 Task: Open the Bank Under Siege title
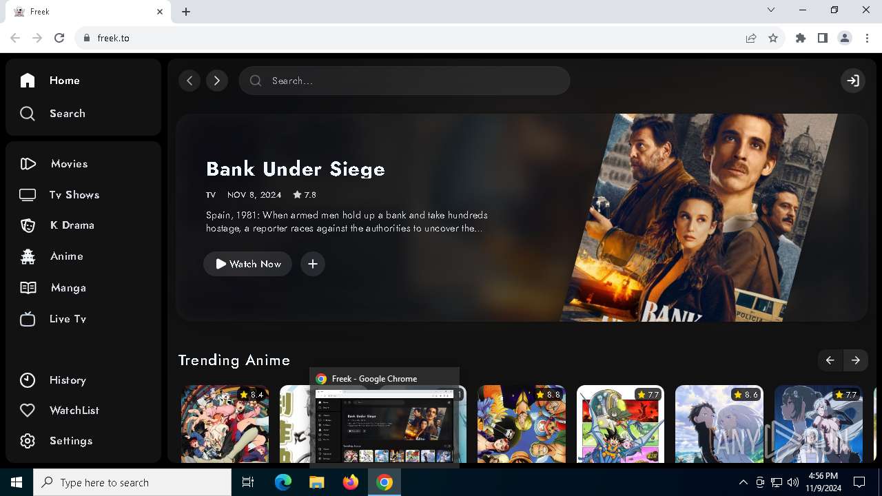(296, 169)
